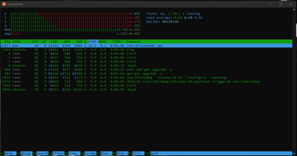Click the CPU 2 usage meter bar
The width and height of the screenshot is (297, 156).
click(75, 18)
